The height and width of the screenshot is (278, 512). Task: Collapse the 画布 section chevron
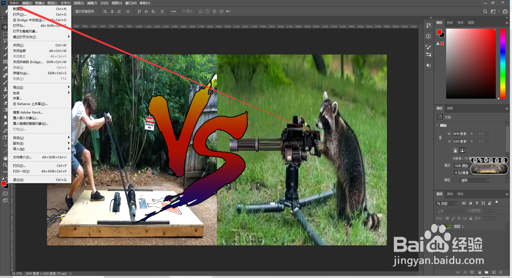click(x=437, y=125)
